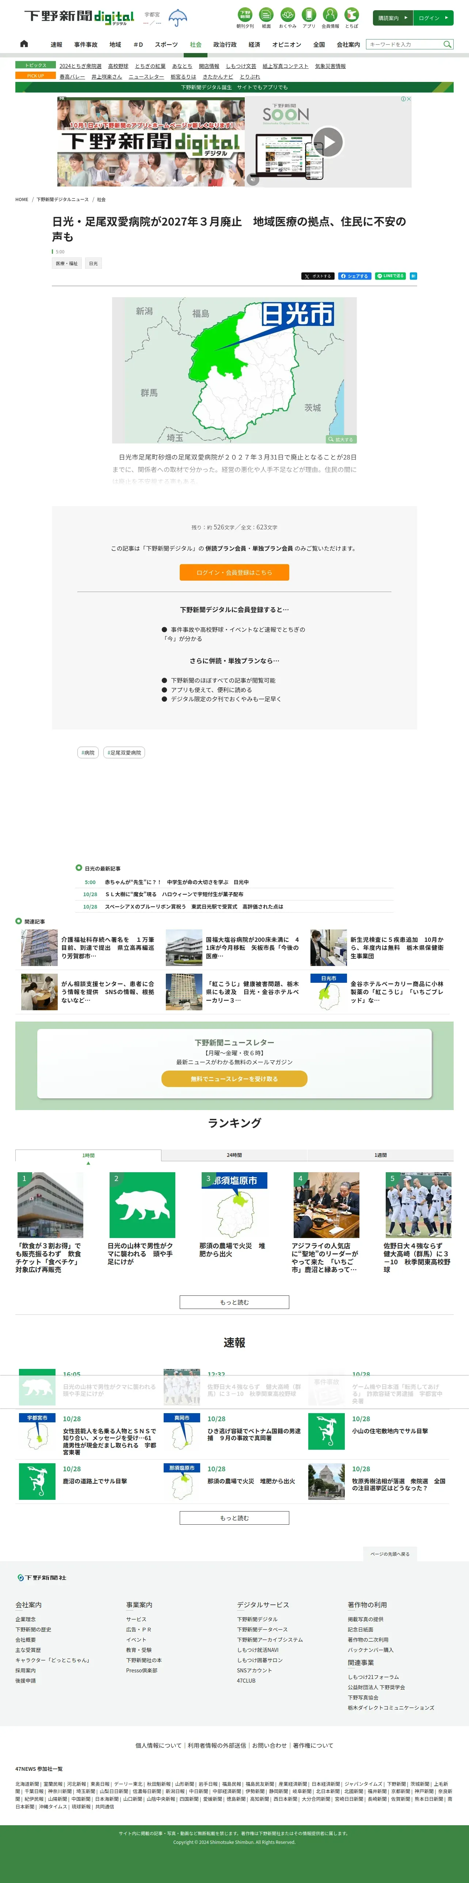
Task: Click 拡大する on the map image
Action: 340,439
